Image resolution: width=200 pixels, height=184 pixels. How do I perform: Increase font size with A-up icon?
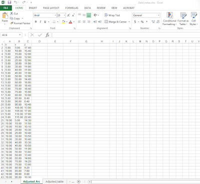click(68, 15)
